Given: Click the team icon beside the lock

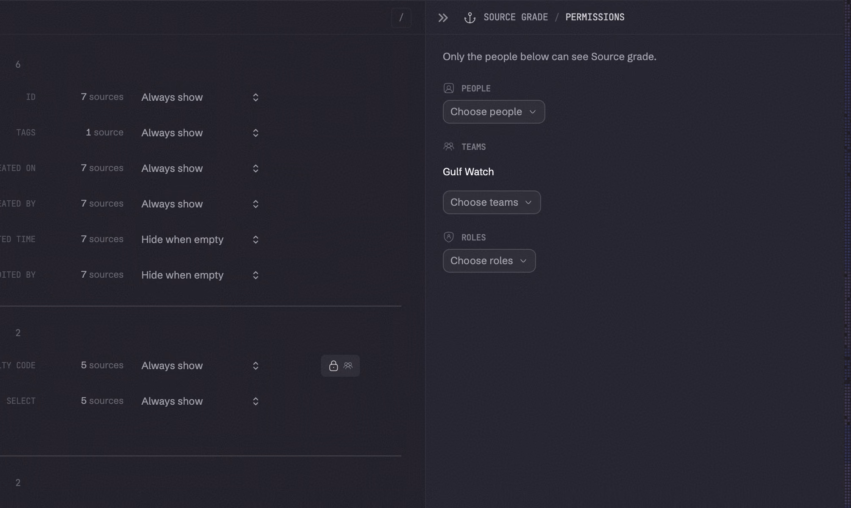Looking at the screenshot, I should [348, 365].
